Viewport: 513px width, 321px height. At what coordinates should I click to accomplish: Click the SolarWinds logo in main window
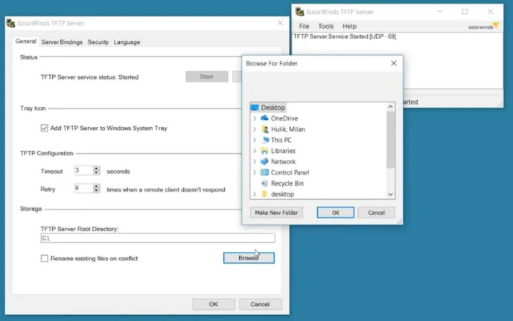tap(483, 26)
